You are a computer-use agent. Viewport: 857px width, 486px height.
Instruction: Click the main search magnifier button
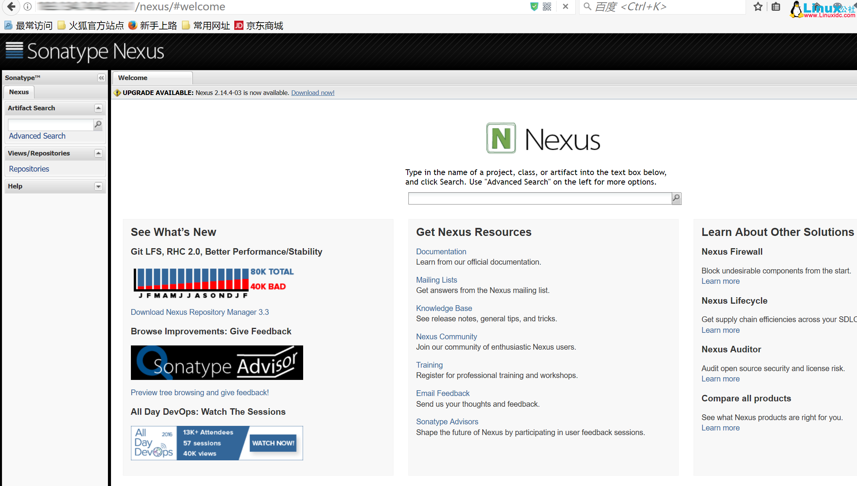tap(676, 198)
